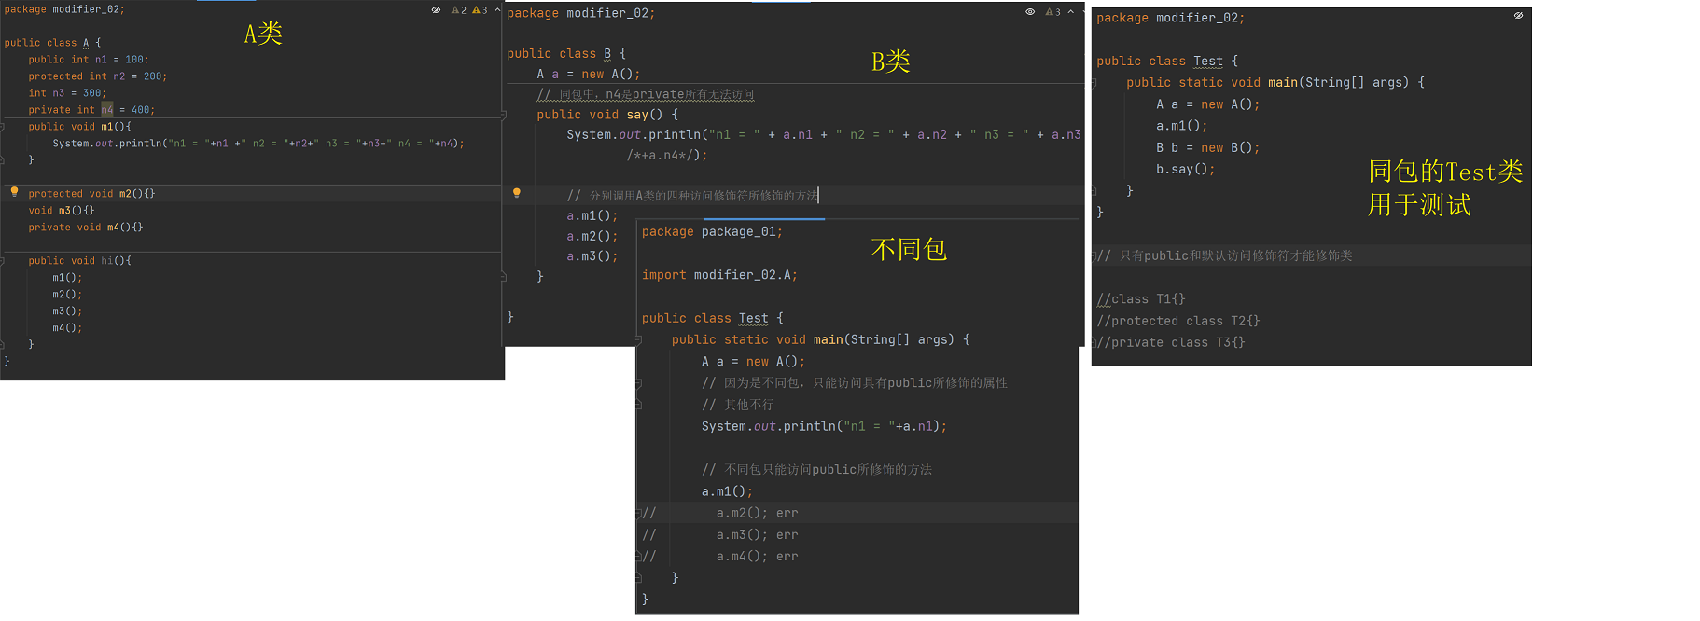
Task: Click 'package package_01;' declaration
Action: 712,232
